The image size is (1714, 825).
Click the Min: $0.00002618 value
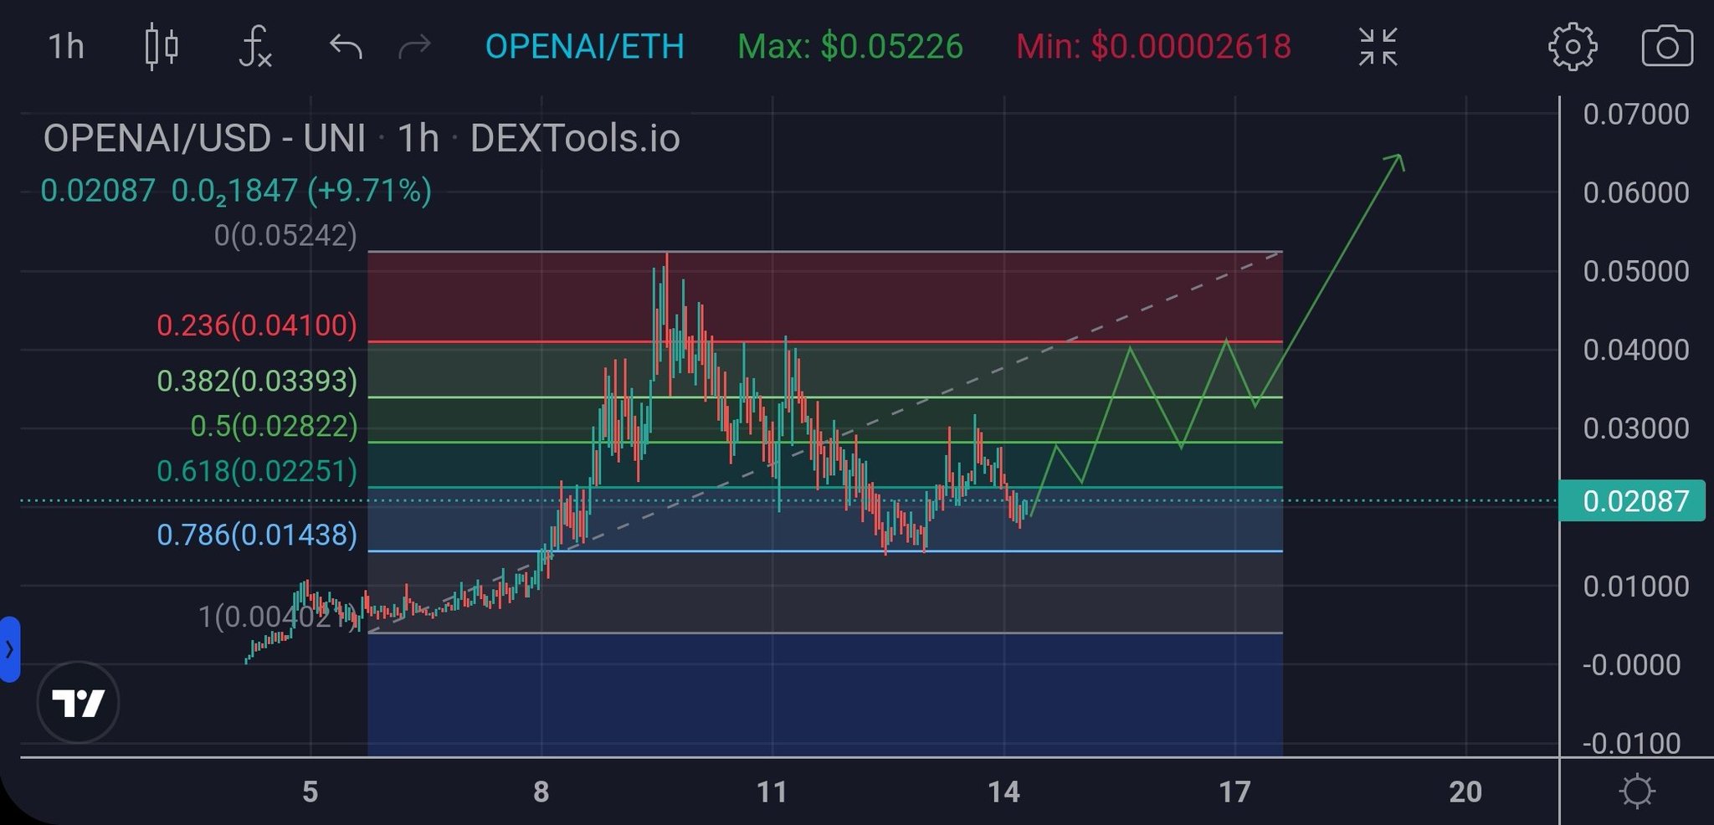[x=1153, y=46]
